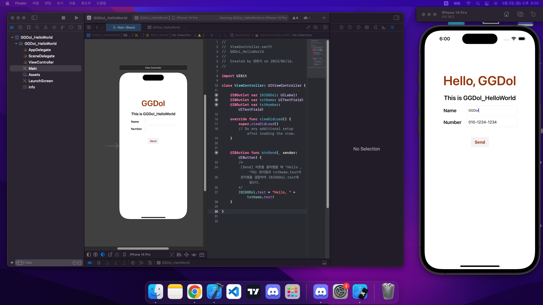Choose the iPhone 14 Pro run destination
The image size is (543, 305).
(185, 18)
